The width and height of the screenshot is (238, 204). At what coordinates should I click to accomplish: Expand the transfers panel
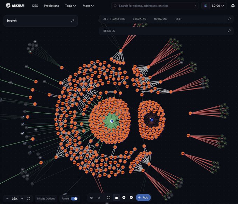click(229, 19)
